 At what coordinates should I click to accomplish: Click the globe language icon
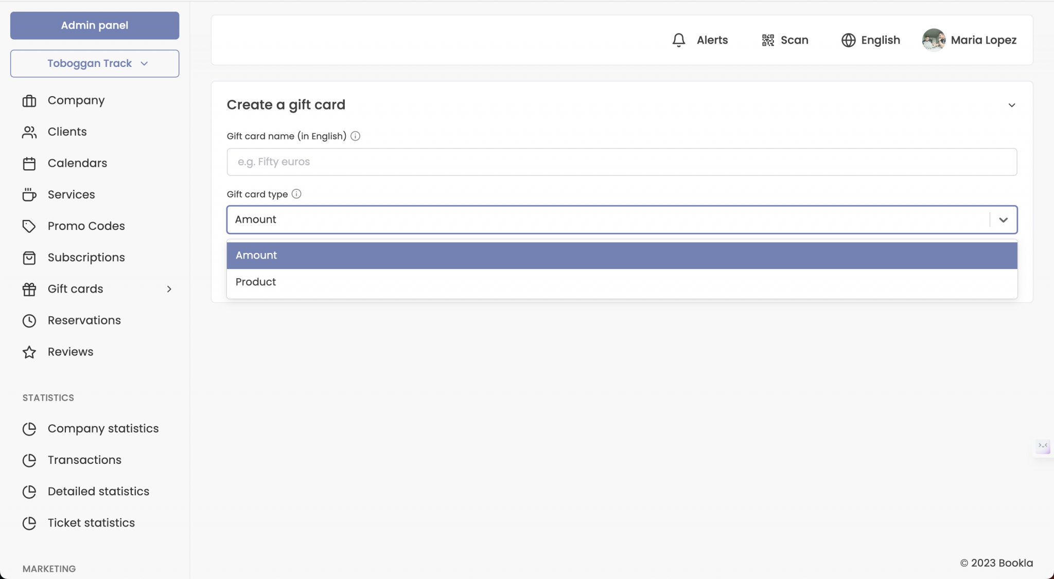coord(848,40)
